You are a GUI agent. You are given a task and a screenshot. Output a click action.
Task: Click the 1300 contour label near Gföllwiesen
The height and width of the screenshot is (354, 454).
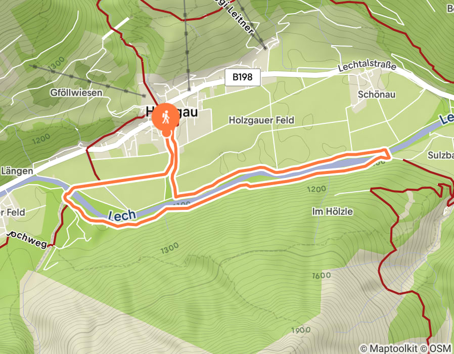click(56, 64)
